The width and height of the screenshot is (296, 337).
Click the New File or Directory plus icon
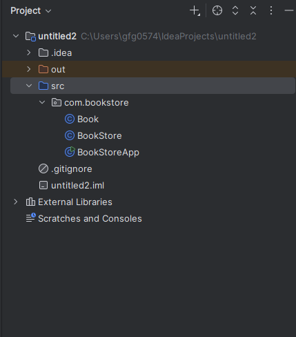[195, 11]
